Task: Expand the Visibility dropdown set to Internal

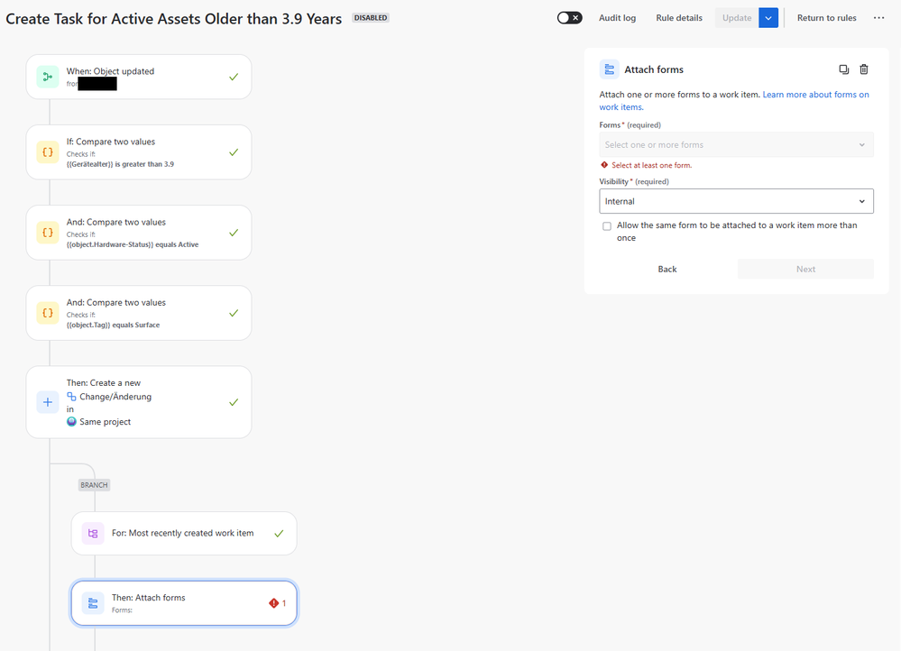Action: pyautogui.click(x=736, y=201)
